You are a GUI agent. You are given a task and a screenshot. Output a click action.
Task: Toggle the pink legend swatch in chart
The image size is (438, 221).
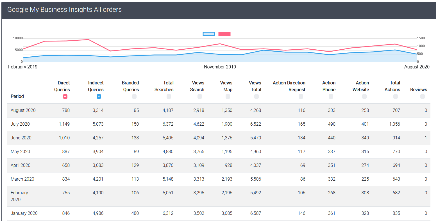tap(224, 34)
